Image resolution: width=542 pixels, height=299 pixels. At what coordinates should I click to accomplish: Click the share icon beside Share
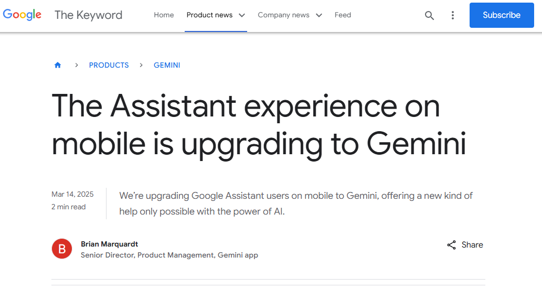pyautogui.click(x=451, y=245)
